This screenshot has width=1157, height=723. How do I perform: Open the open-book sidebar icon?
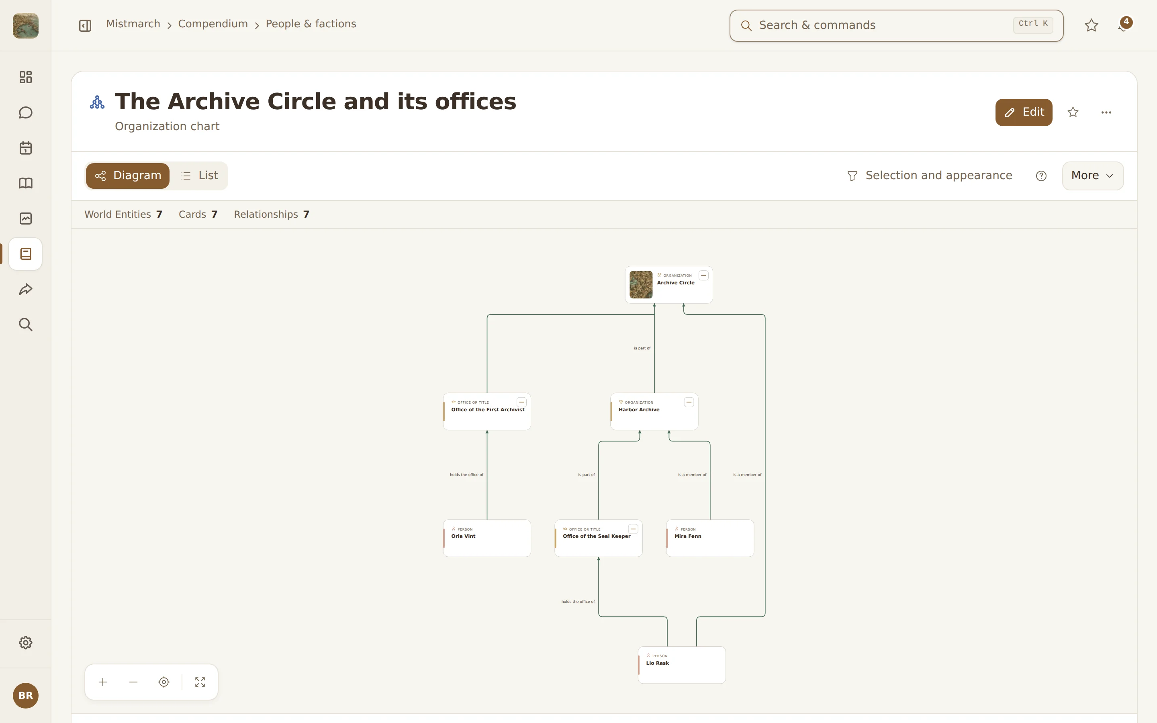point(25,183)
